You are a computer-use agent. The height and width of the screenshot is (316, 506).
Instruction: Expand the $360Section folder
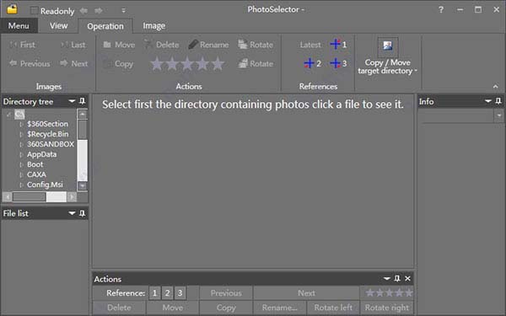click(21, 124)
